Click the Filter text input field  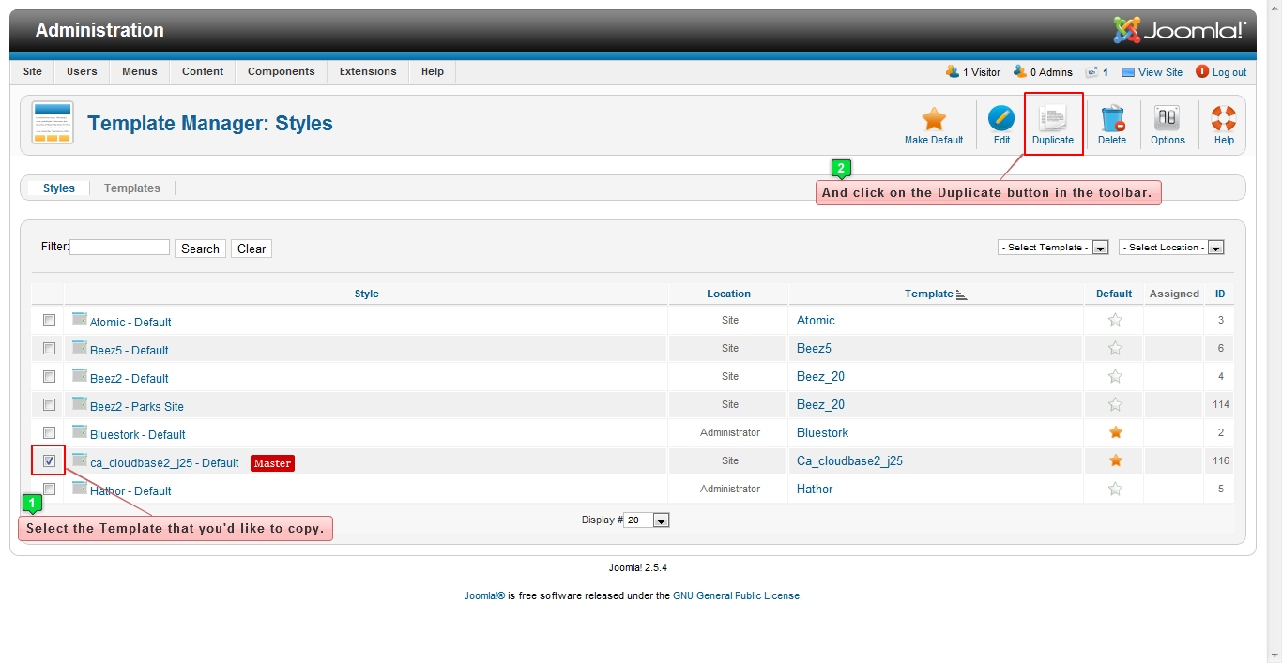click(120, 247)
